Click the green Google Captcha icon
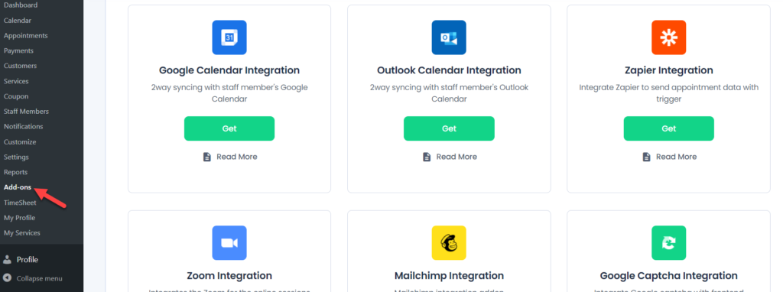This screenshot has width=783, height=292. [668, 243]
